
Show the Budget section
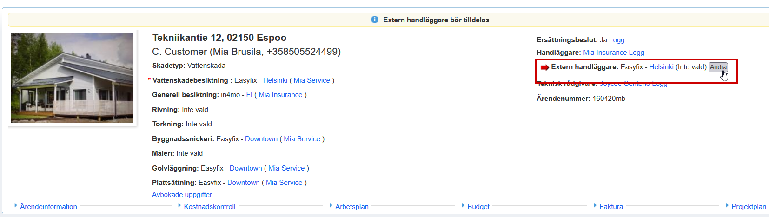coord(478,207)
